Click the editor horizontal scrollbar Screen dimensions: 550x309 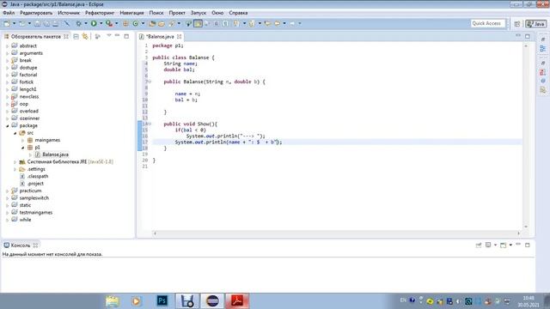point(337,233)
